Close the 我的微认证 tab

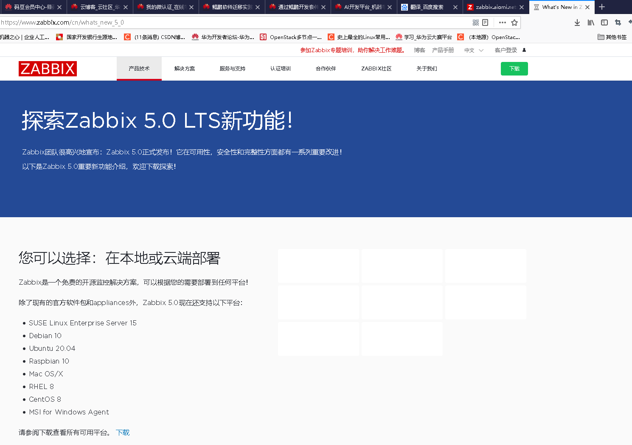pos(191,7)
